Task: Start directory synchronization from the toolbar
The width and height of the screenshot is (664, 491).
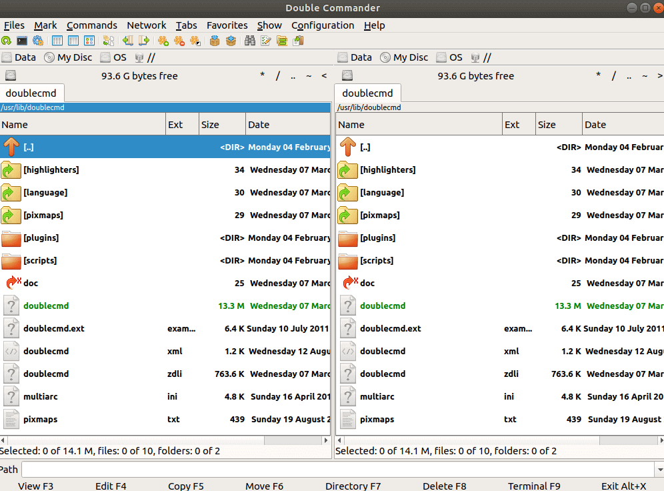Action: pos(281,41)
